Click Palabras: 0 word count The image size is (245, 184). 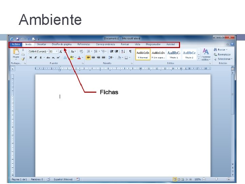(x=37, y=179)
